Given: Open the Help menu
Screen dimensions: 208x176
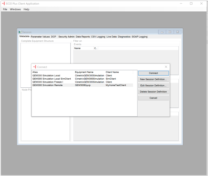Looking at the screenshot, I should coord(26,9).
